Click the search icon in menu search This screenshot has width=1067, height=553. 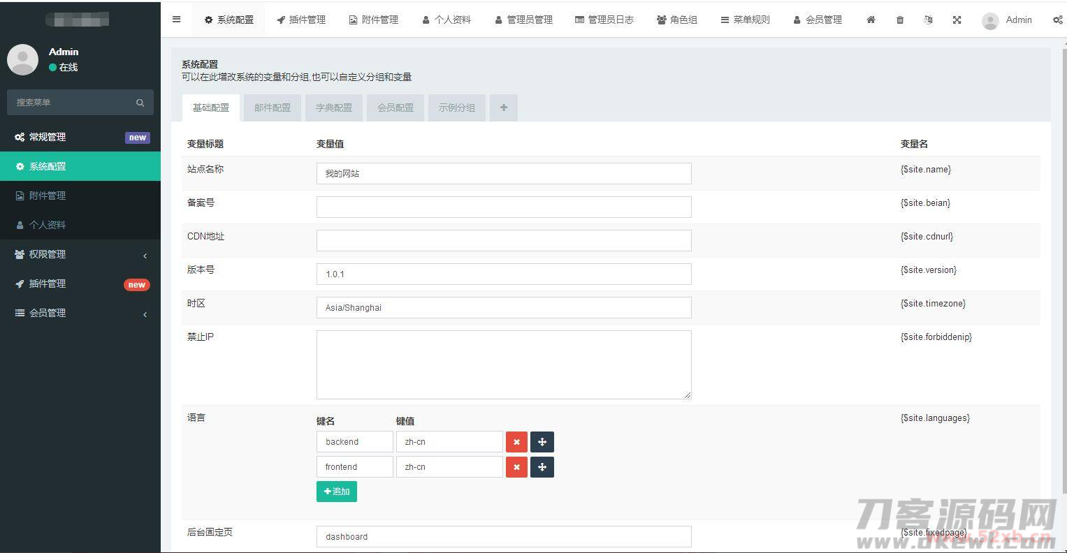point(140,103)
